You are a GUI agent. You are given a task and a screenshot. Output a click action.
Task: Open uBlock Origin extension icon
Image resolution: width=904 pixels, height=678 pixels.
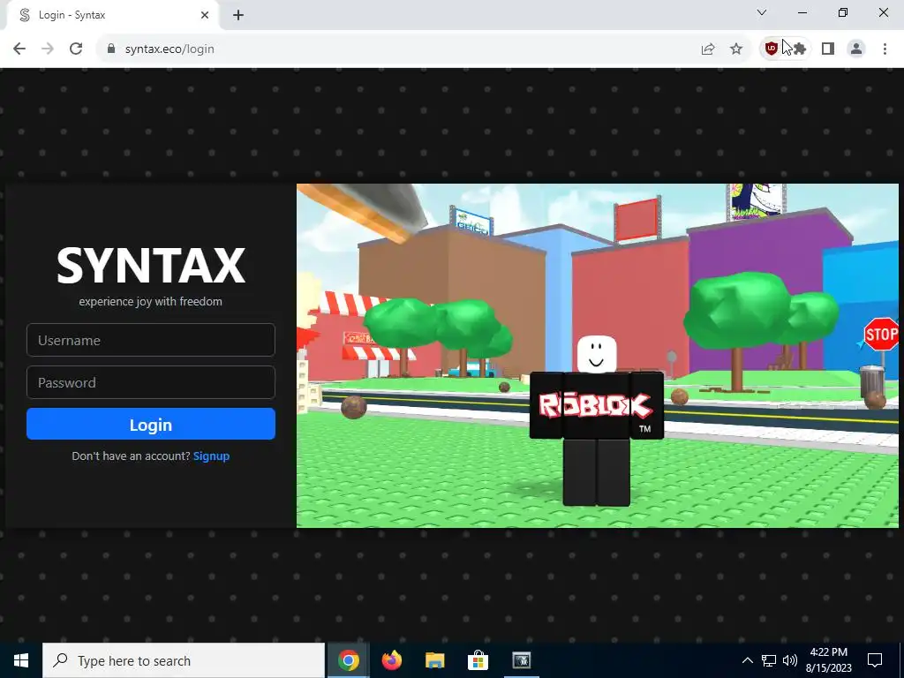772,49
